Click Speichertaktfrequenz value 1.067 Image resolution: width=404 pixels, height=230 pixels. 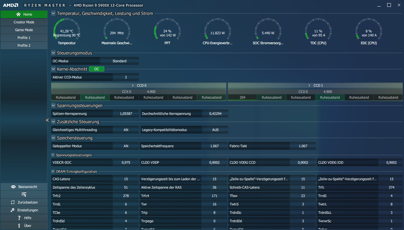pyautogui.click(x=214, y=146)
